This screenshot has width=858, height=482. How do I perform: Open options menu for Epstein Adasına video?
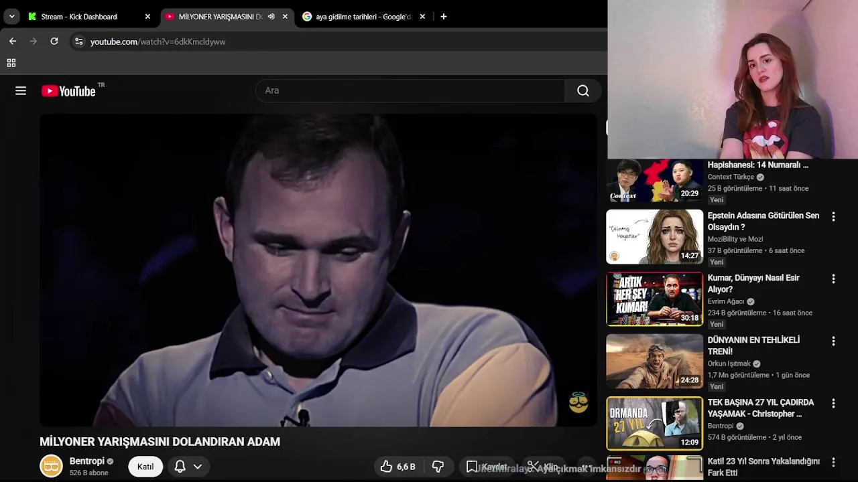(x=833, y=217)
